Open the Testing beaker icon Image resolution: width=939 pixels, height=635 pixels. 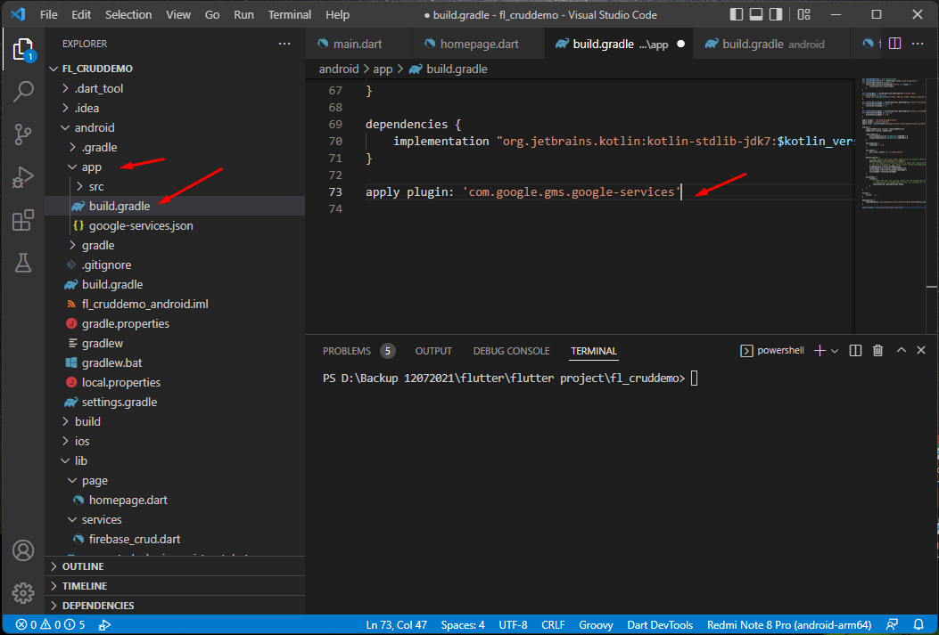coord(22,263)
